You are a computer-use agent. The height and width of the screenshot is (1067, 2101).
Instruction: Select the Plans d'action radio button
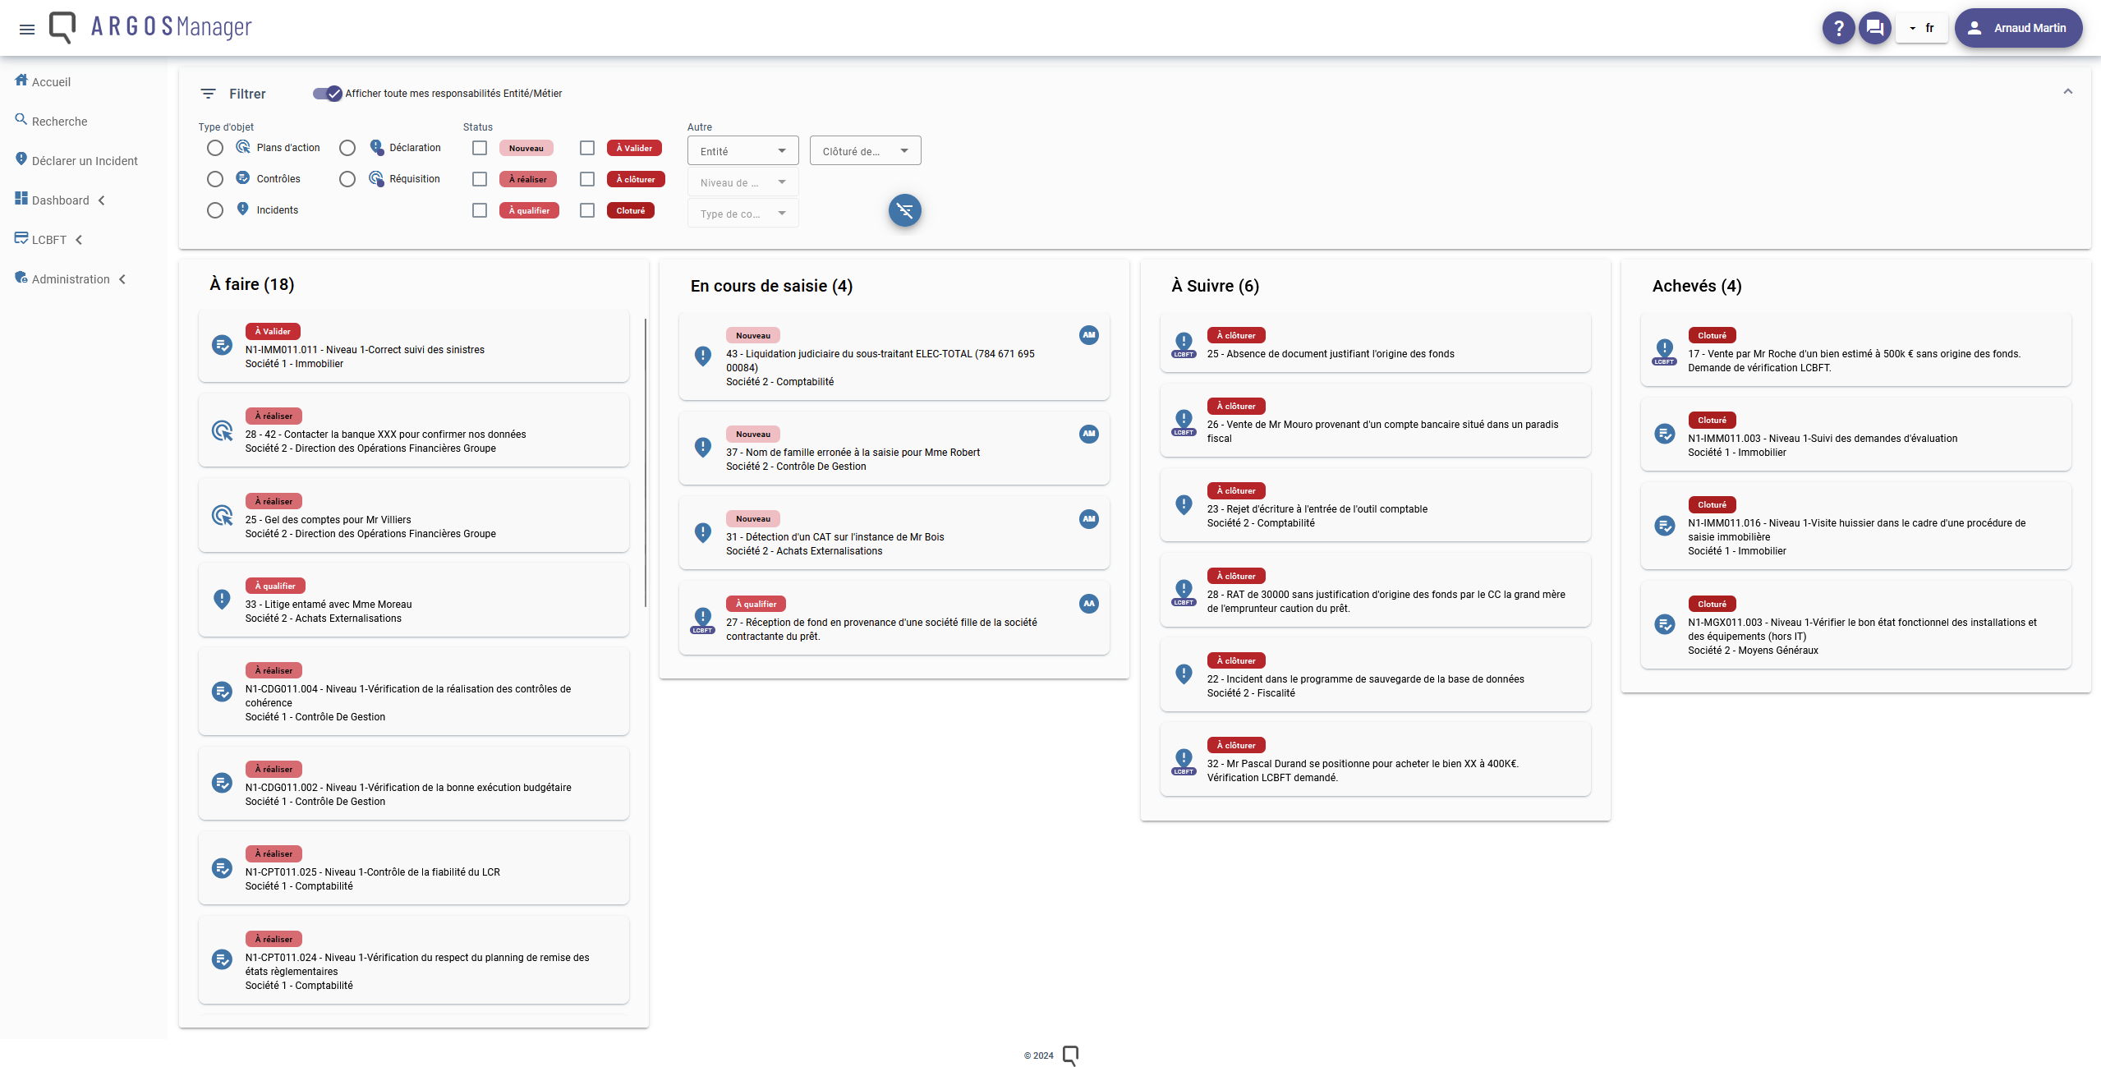(x=215, y=148)
